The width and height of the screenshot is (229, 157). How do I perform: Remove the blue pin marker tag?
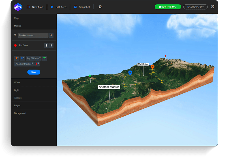click(24, 57)
